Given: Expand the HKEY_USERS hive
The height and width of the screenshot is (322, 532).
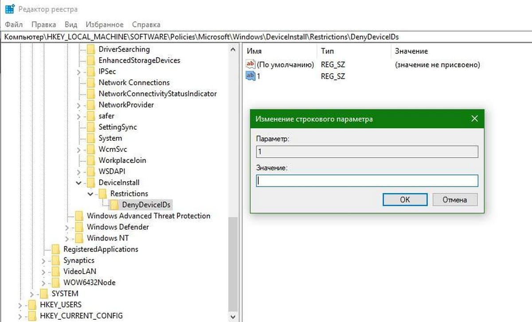Looking at the screenshot, I should pos(20,305).
